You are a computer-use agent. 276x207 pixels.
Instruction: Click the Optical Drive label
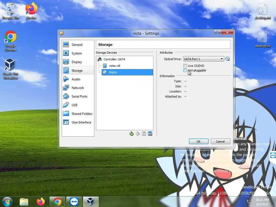(x=172, y=59)
